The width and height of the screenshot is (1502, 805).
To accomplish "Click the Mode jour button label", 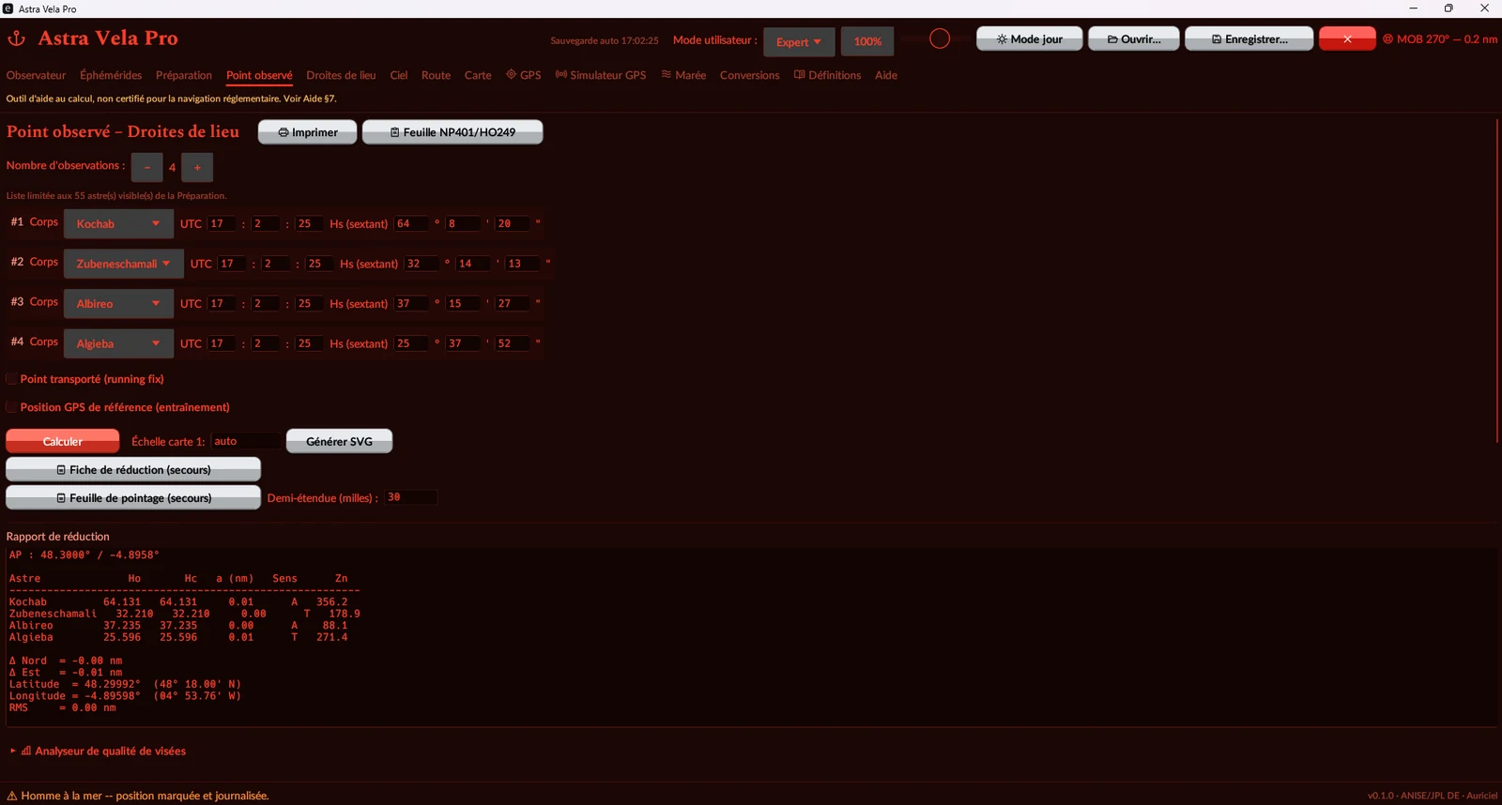I will (x=1036, y=39).
